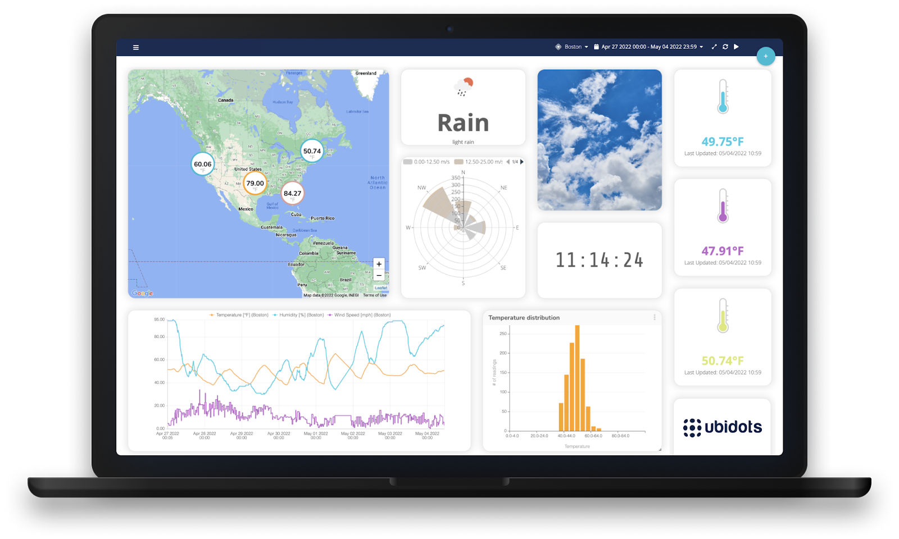Click the Temperature distribution widget title
This screenshot has height=539, width=899.
[x=524, y=318]
